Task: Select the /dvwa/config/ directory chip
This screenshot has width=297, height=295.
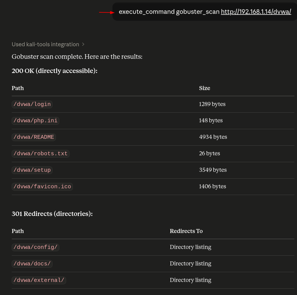Action: point(35,247)
